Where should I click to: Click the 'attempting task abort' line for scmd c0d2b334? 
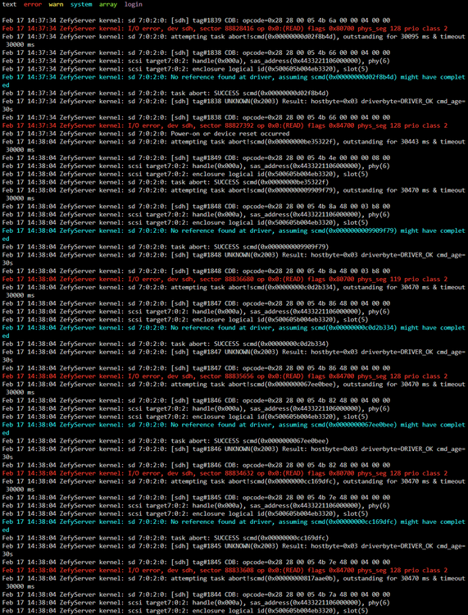pos(234,291)
